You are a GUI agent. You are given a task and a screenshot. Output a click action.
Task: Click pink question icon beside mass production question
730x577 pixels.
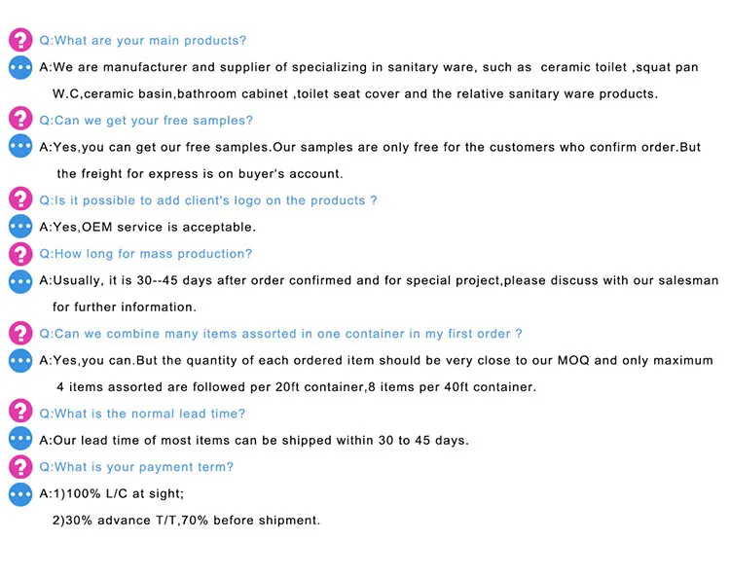click(20, 254)
